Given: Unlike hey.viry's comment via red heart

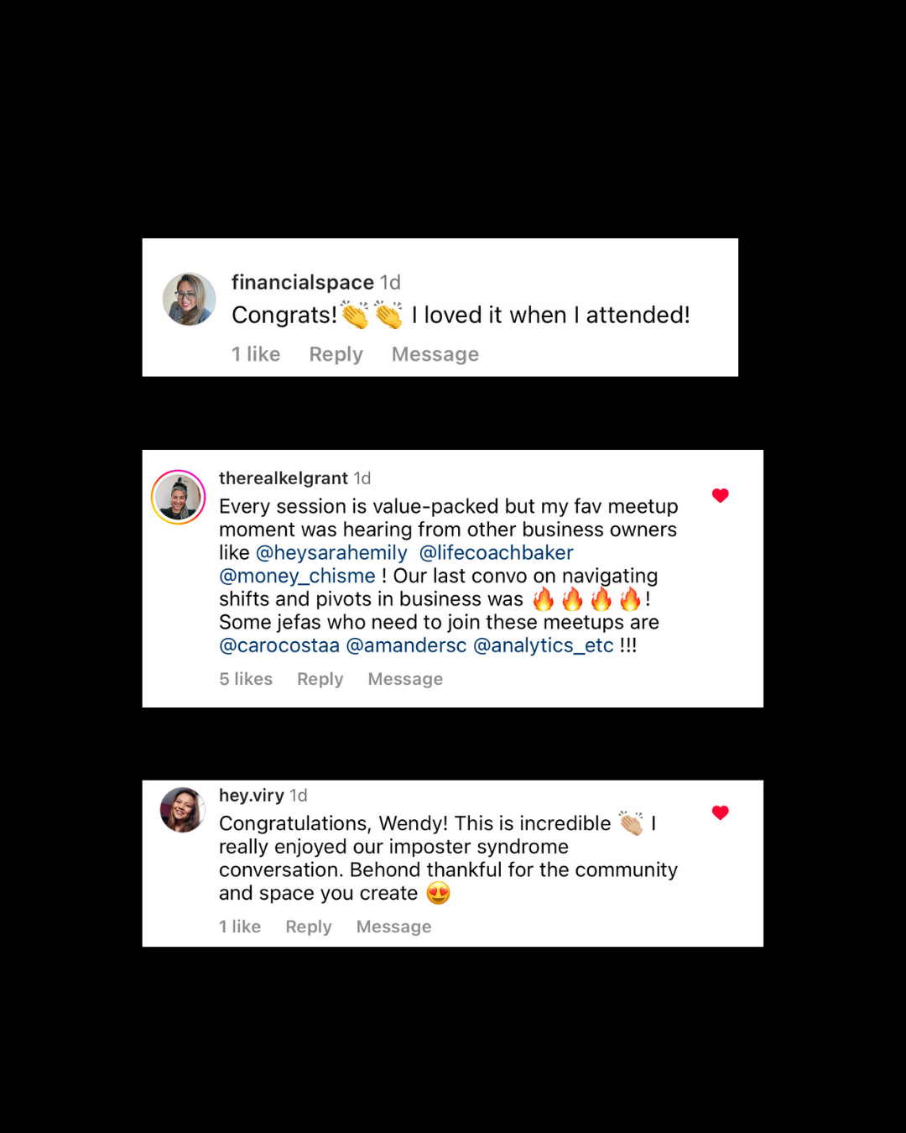Looking at the screenshot, I should tap(720, 812).
